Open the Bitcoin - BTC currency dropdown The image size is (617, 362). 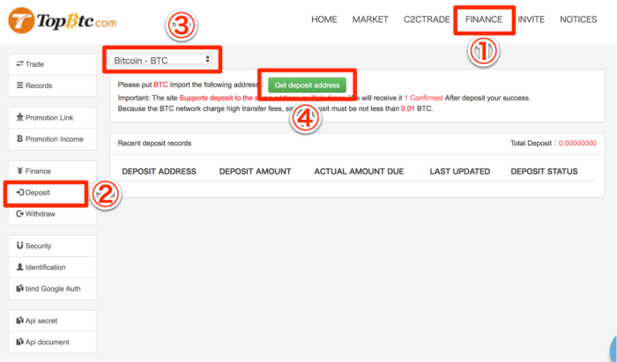[161, 60]
